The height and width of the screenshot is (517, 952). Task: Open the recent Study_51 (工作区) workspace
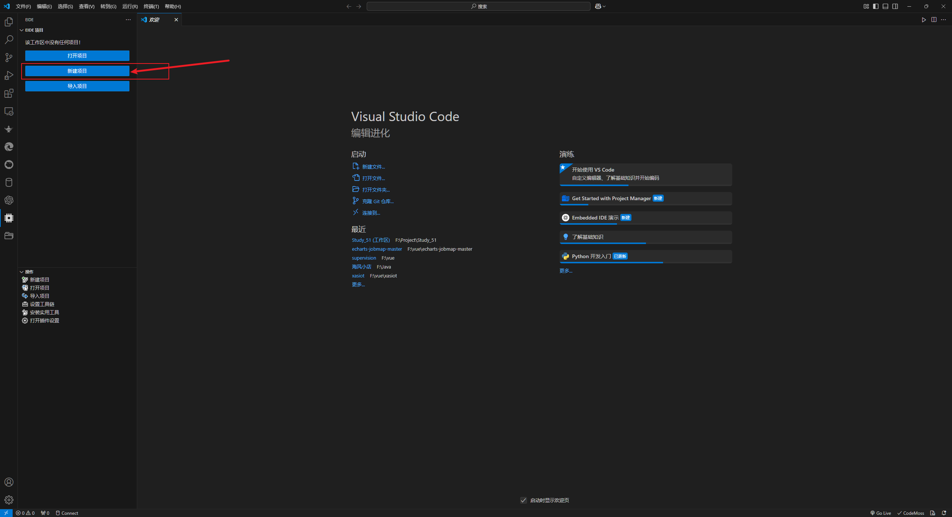371,240
